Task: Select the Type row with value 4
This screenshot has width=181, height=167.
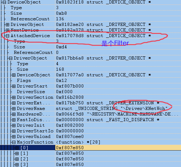Action: [x=22, y=64]
